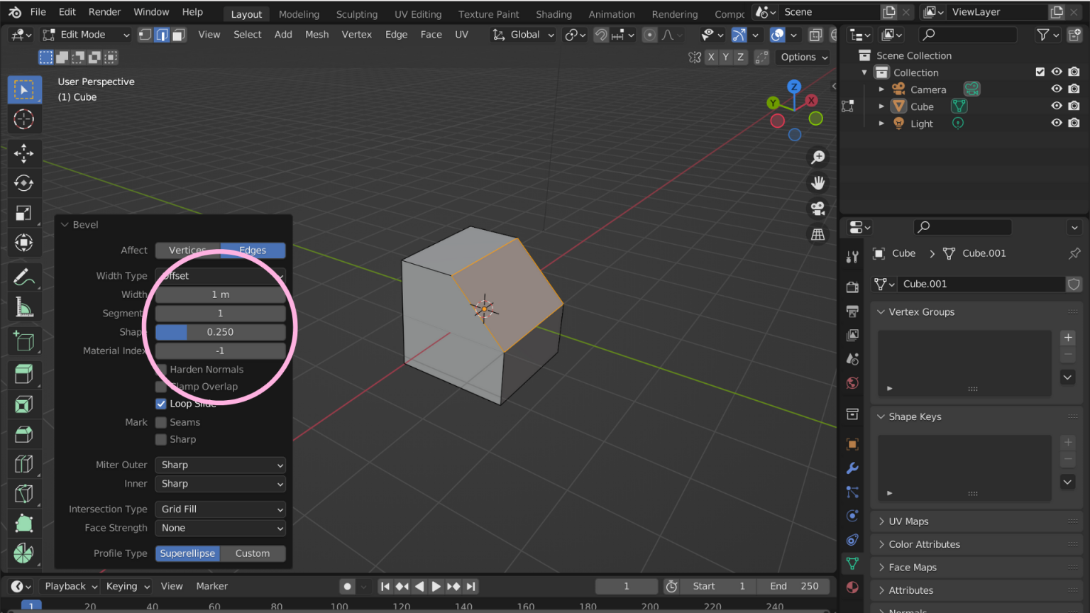The height and width of the screenshot is (613, 1090).
Task: Select the Rotate tool
Action: tap(24, 183)
